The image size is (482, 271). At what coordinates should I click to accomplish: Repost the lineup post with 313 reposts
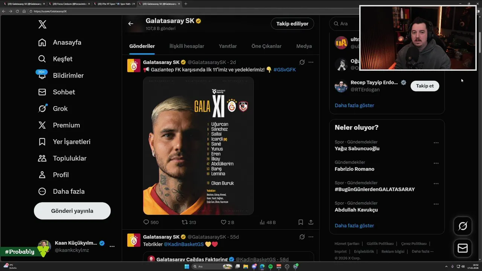click(189, 222)
